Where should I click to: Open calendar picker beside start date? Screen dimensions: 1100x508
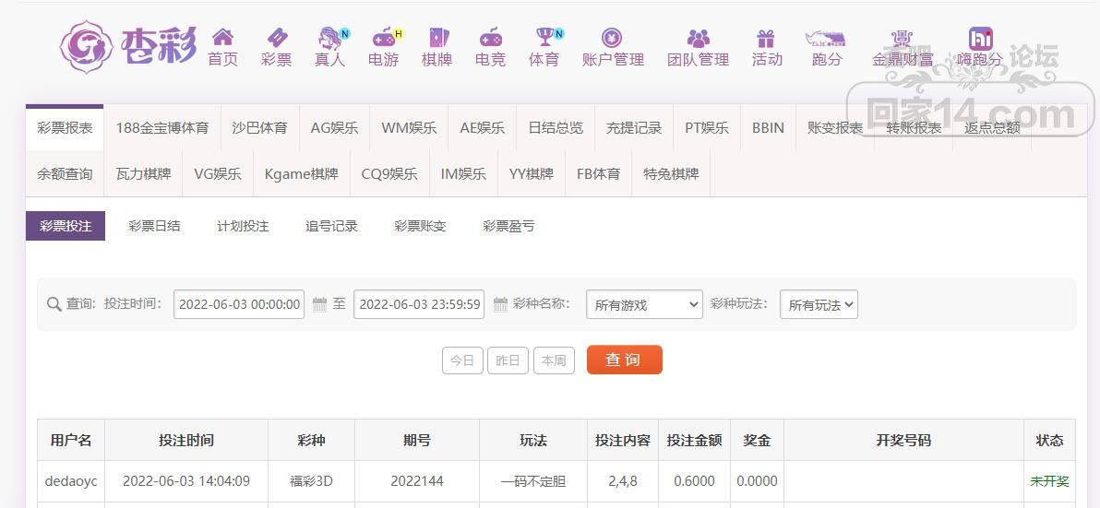319,304
